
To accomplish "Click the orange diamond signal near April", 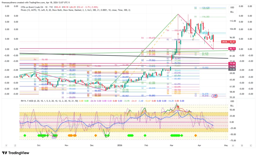I will click(x=196, y=135).
